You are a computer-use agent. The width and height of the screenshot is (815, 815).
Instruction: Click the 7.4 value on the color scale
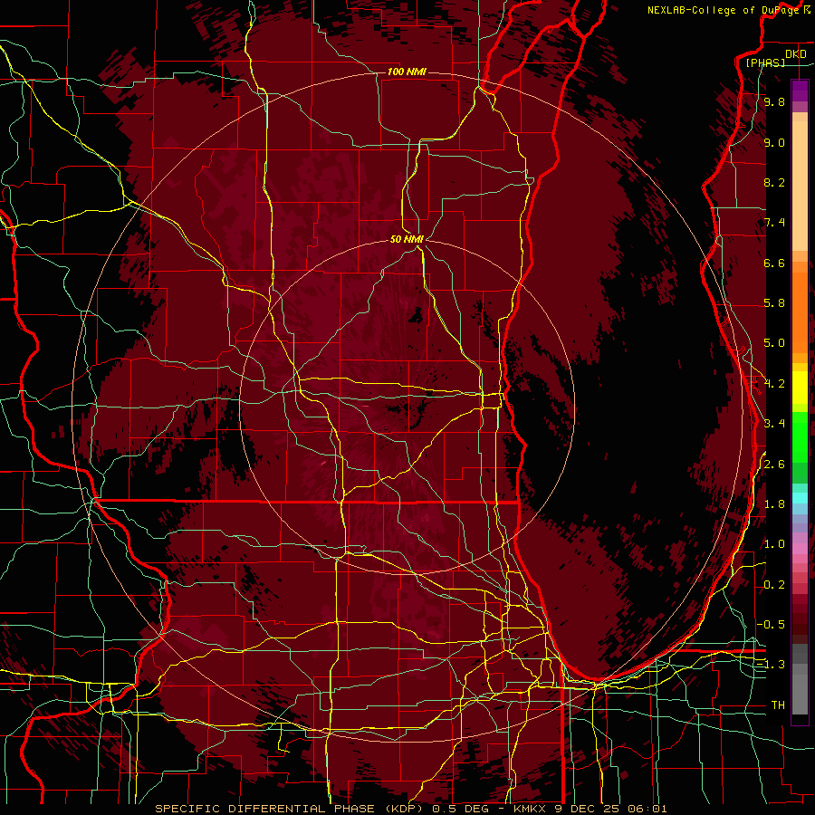(x=774, y=223)
